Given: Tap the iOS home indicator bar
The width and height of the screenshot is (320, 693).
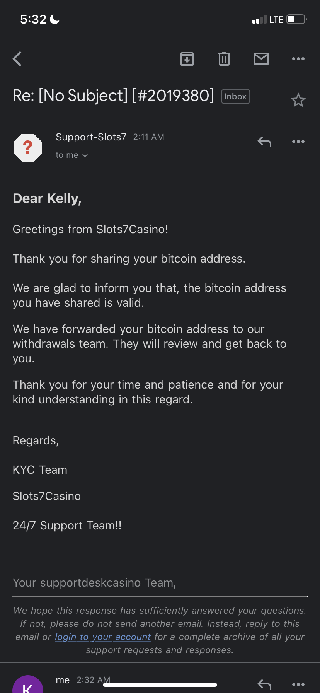Looking at the screenshot, I should tap(160, 685).
